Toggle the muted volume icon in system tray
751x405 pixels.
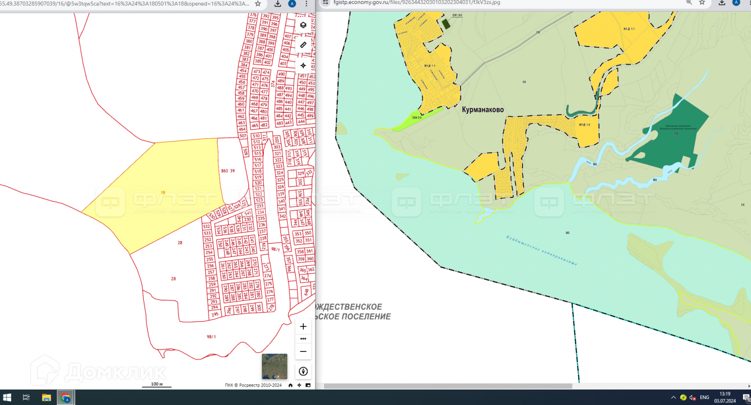[693, 397]
